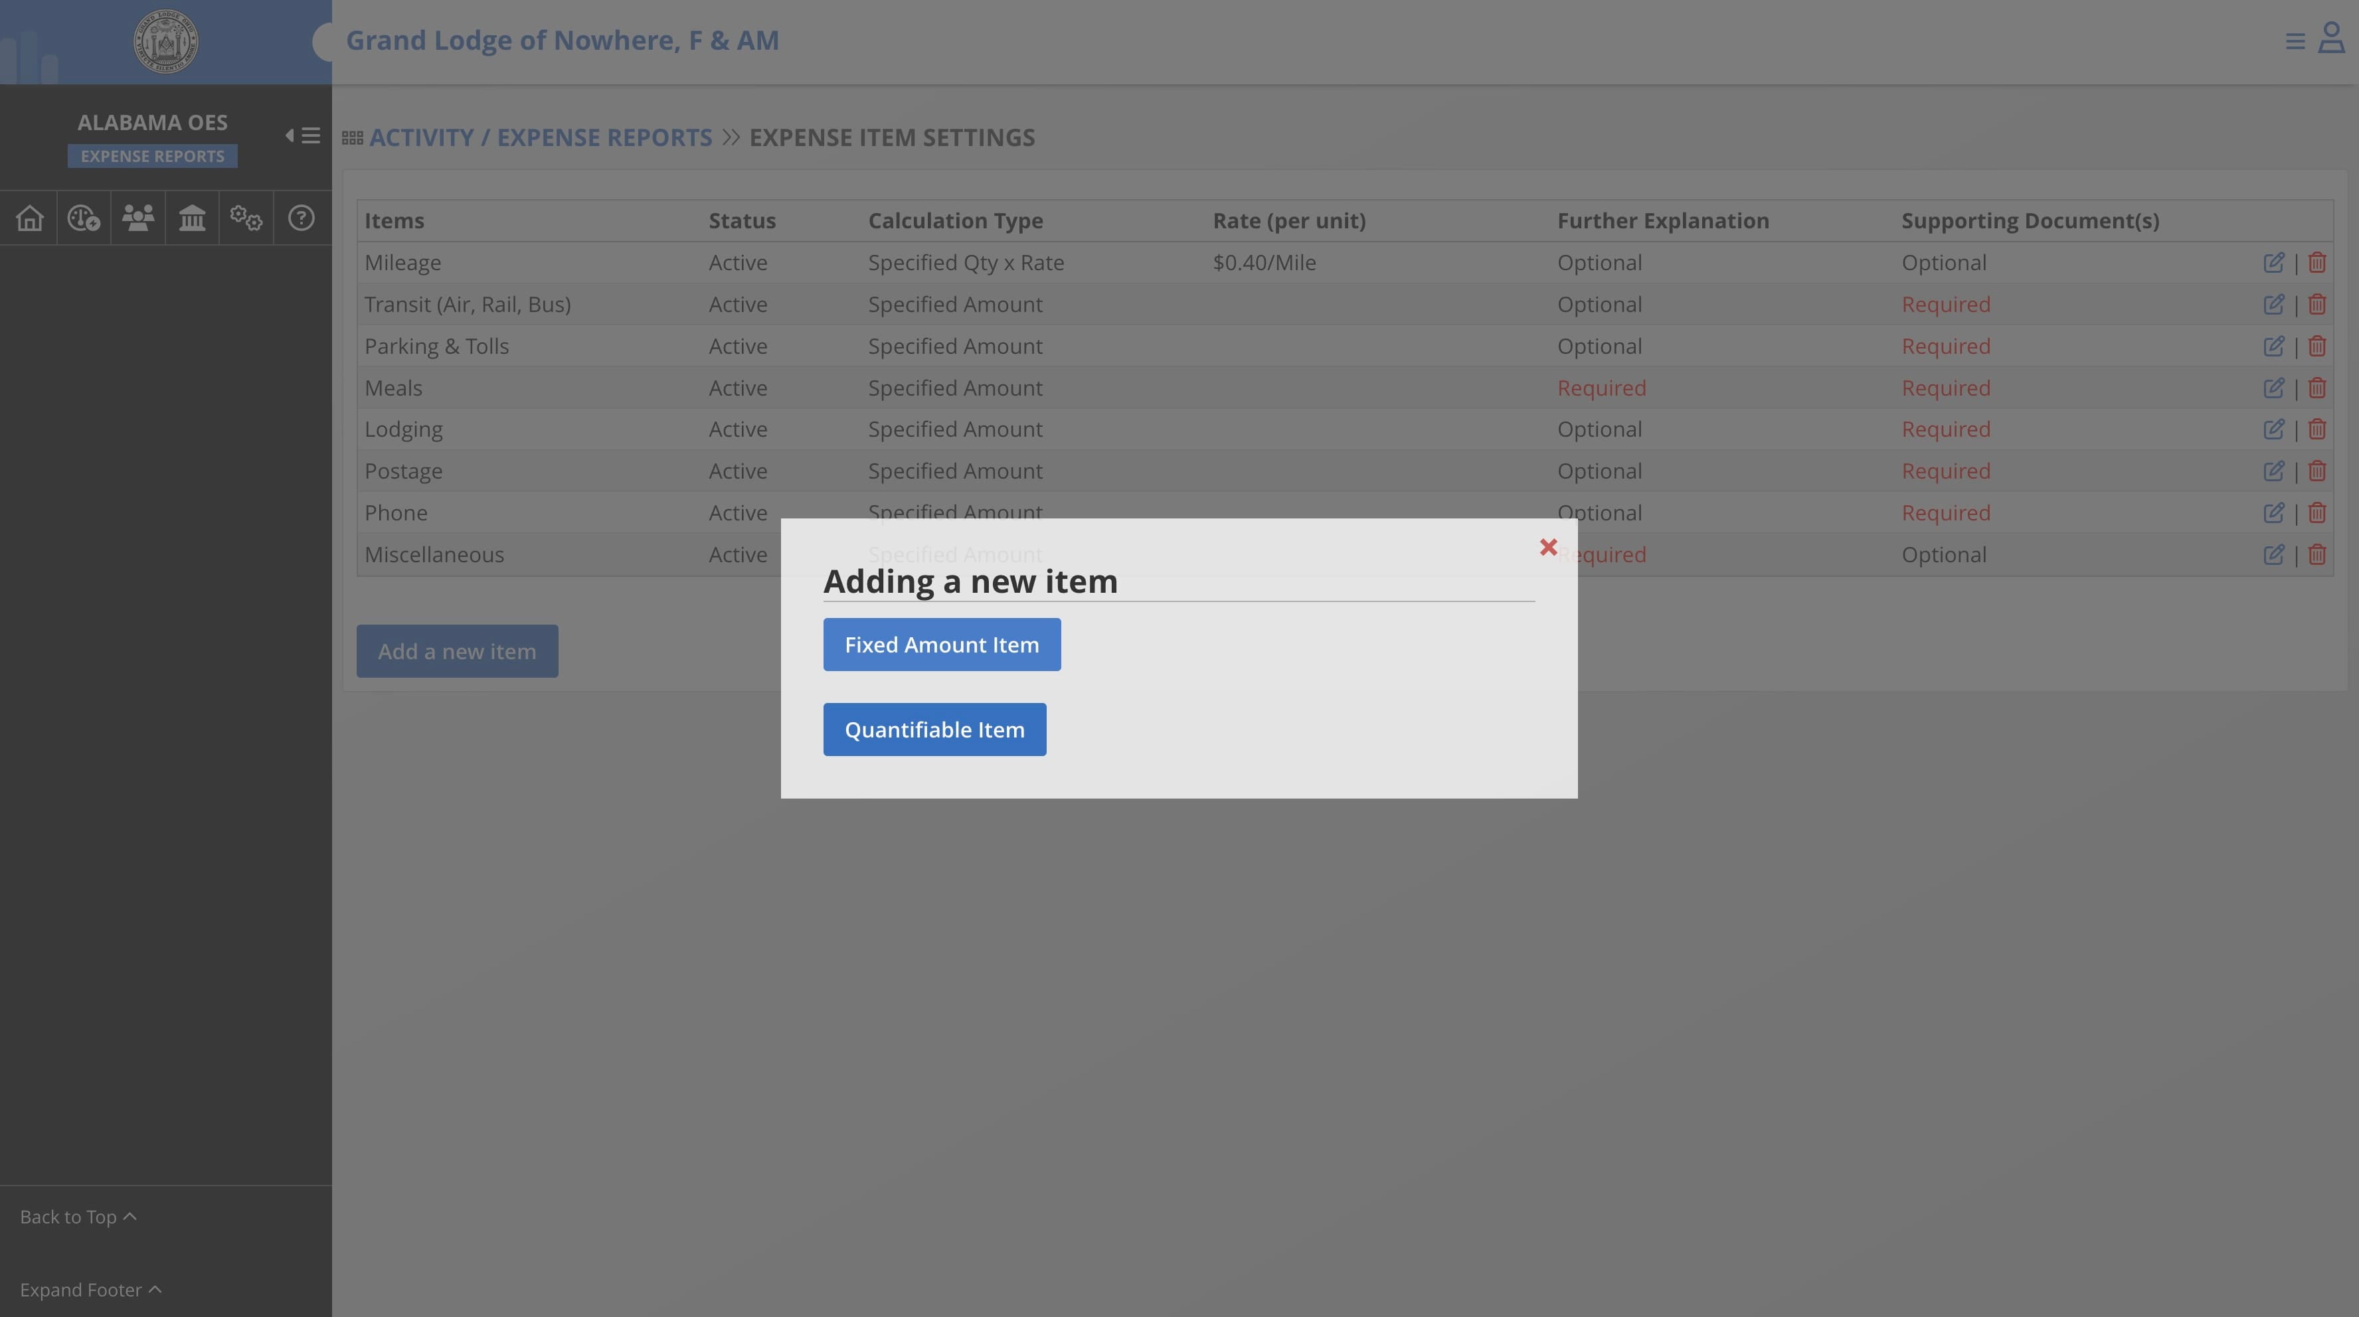This screenshot has width=2359, height=1317.
Task: Delete the Mileage item
Action: [x=2317, y=263]
